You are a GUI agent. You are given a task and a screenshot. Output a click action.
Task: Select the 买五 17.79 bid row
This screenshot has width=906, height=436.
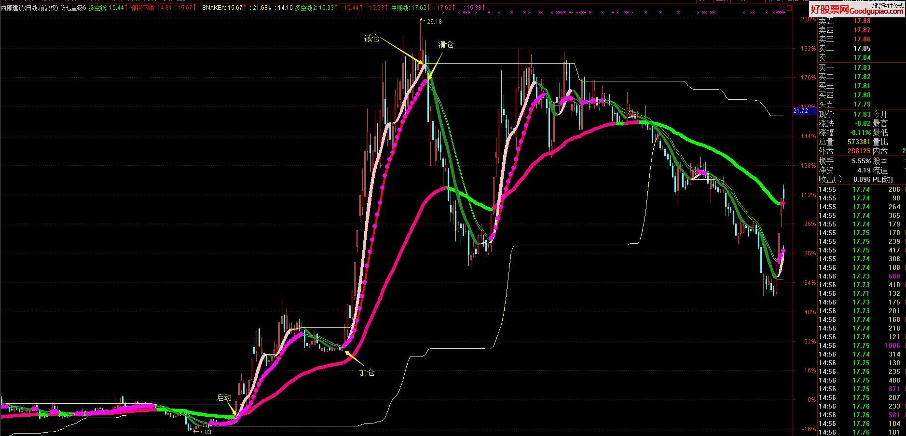pos(861,105)
